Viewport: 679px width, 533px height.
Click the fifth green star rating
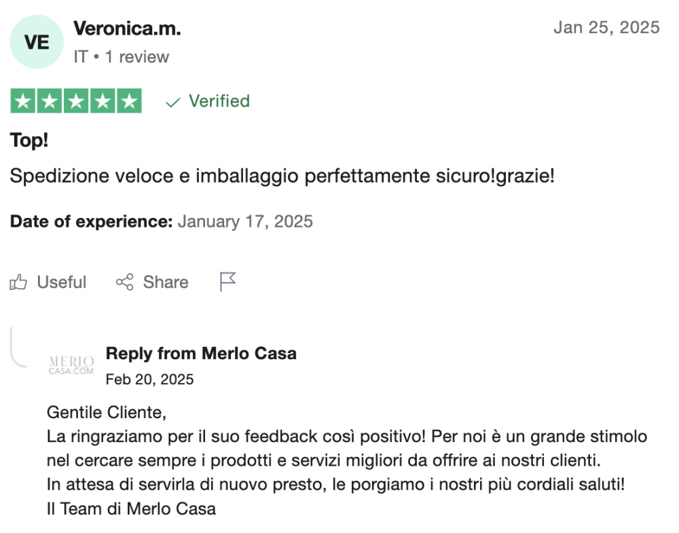coord(129,101)
